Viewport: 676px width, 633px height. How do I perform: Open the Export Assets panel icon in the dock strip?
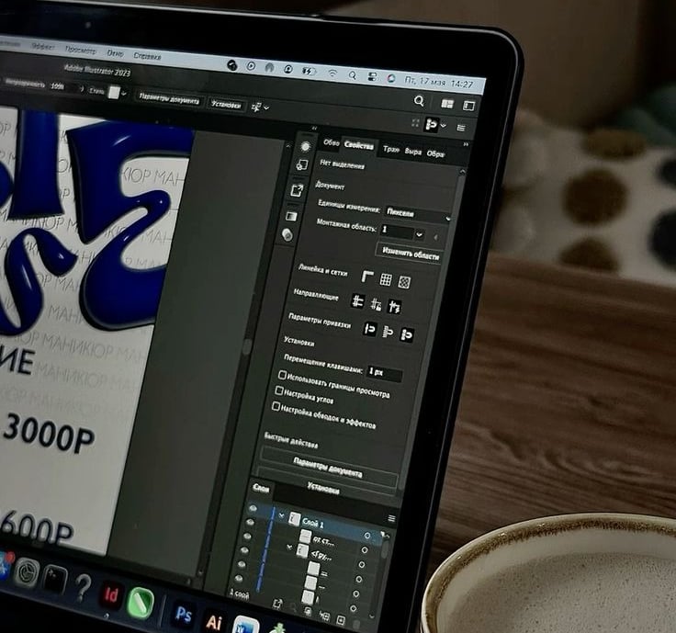(297, 190)
